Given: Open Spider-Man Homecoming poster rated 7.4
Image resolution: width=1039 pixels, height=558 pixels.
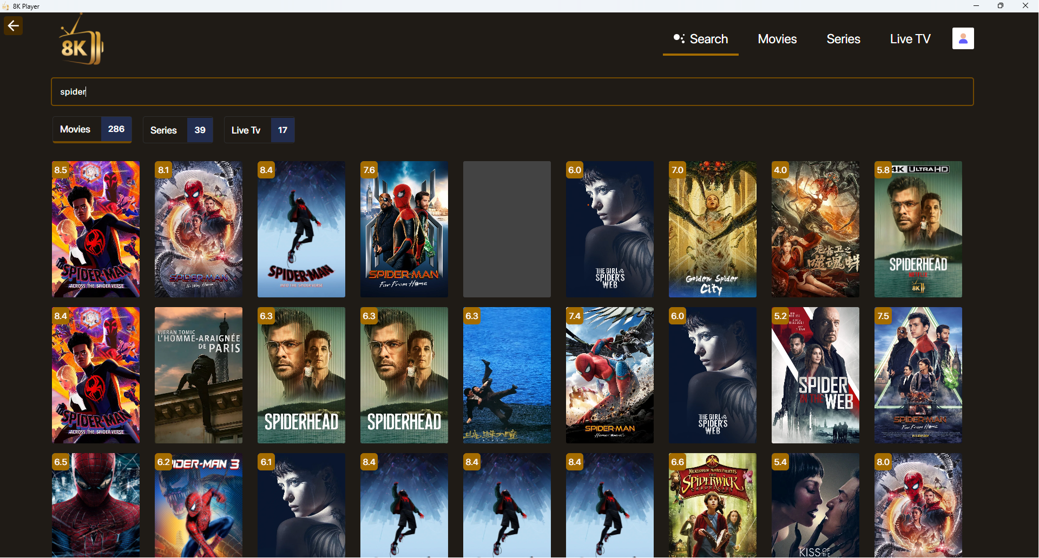Looking at the screenshot, I should coord(610,375).
